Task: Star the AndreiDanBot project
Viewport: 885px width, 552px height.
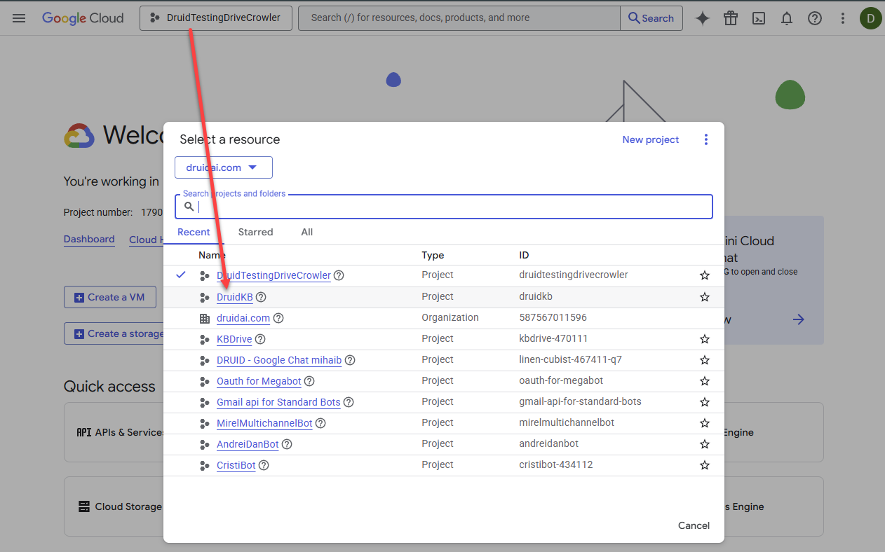Action: [x=705, y=444]
